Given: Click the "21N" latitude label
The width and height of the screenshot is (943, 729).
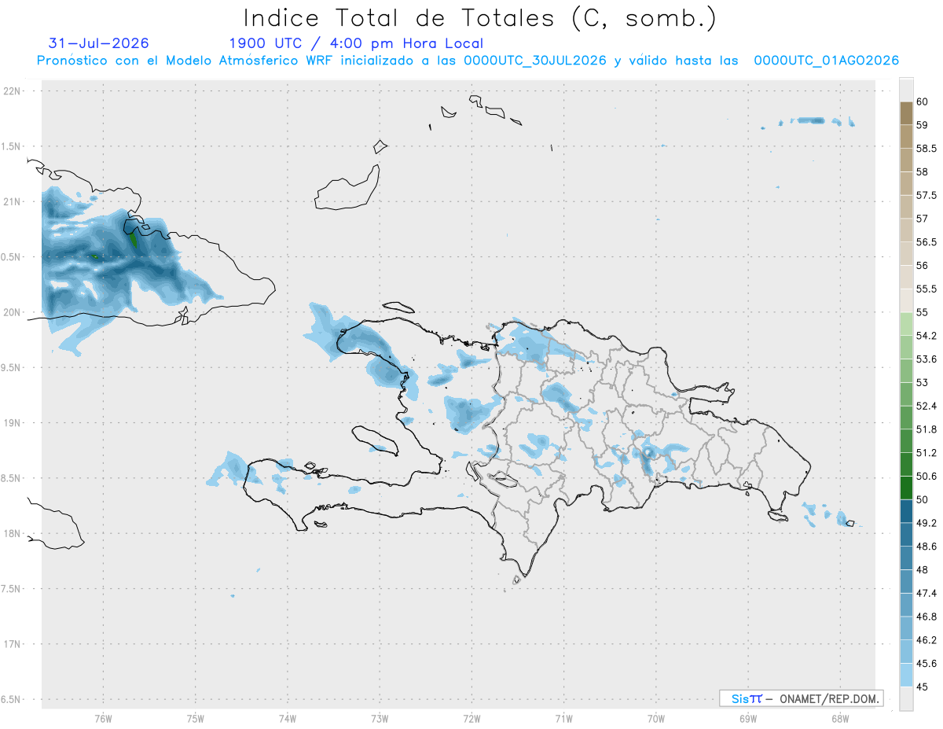Looking at the screenshot, I should point(13,201).
